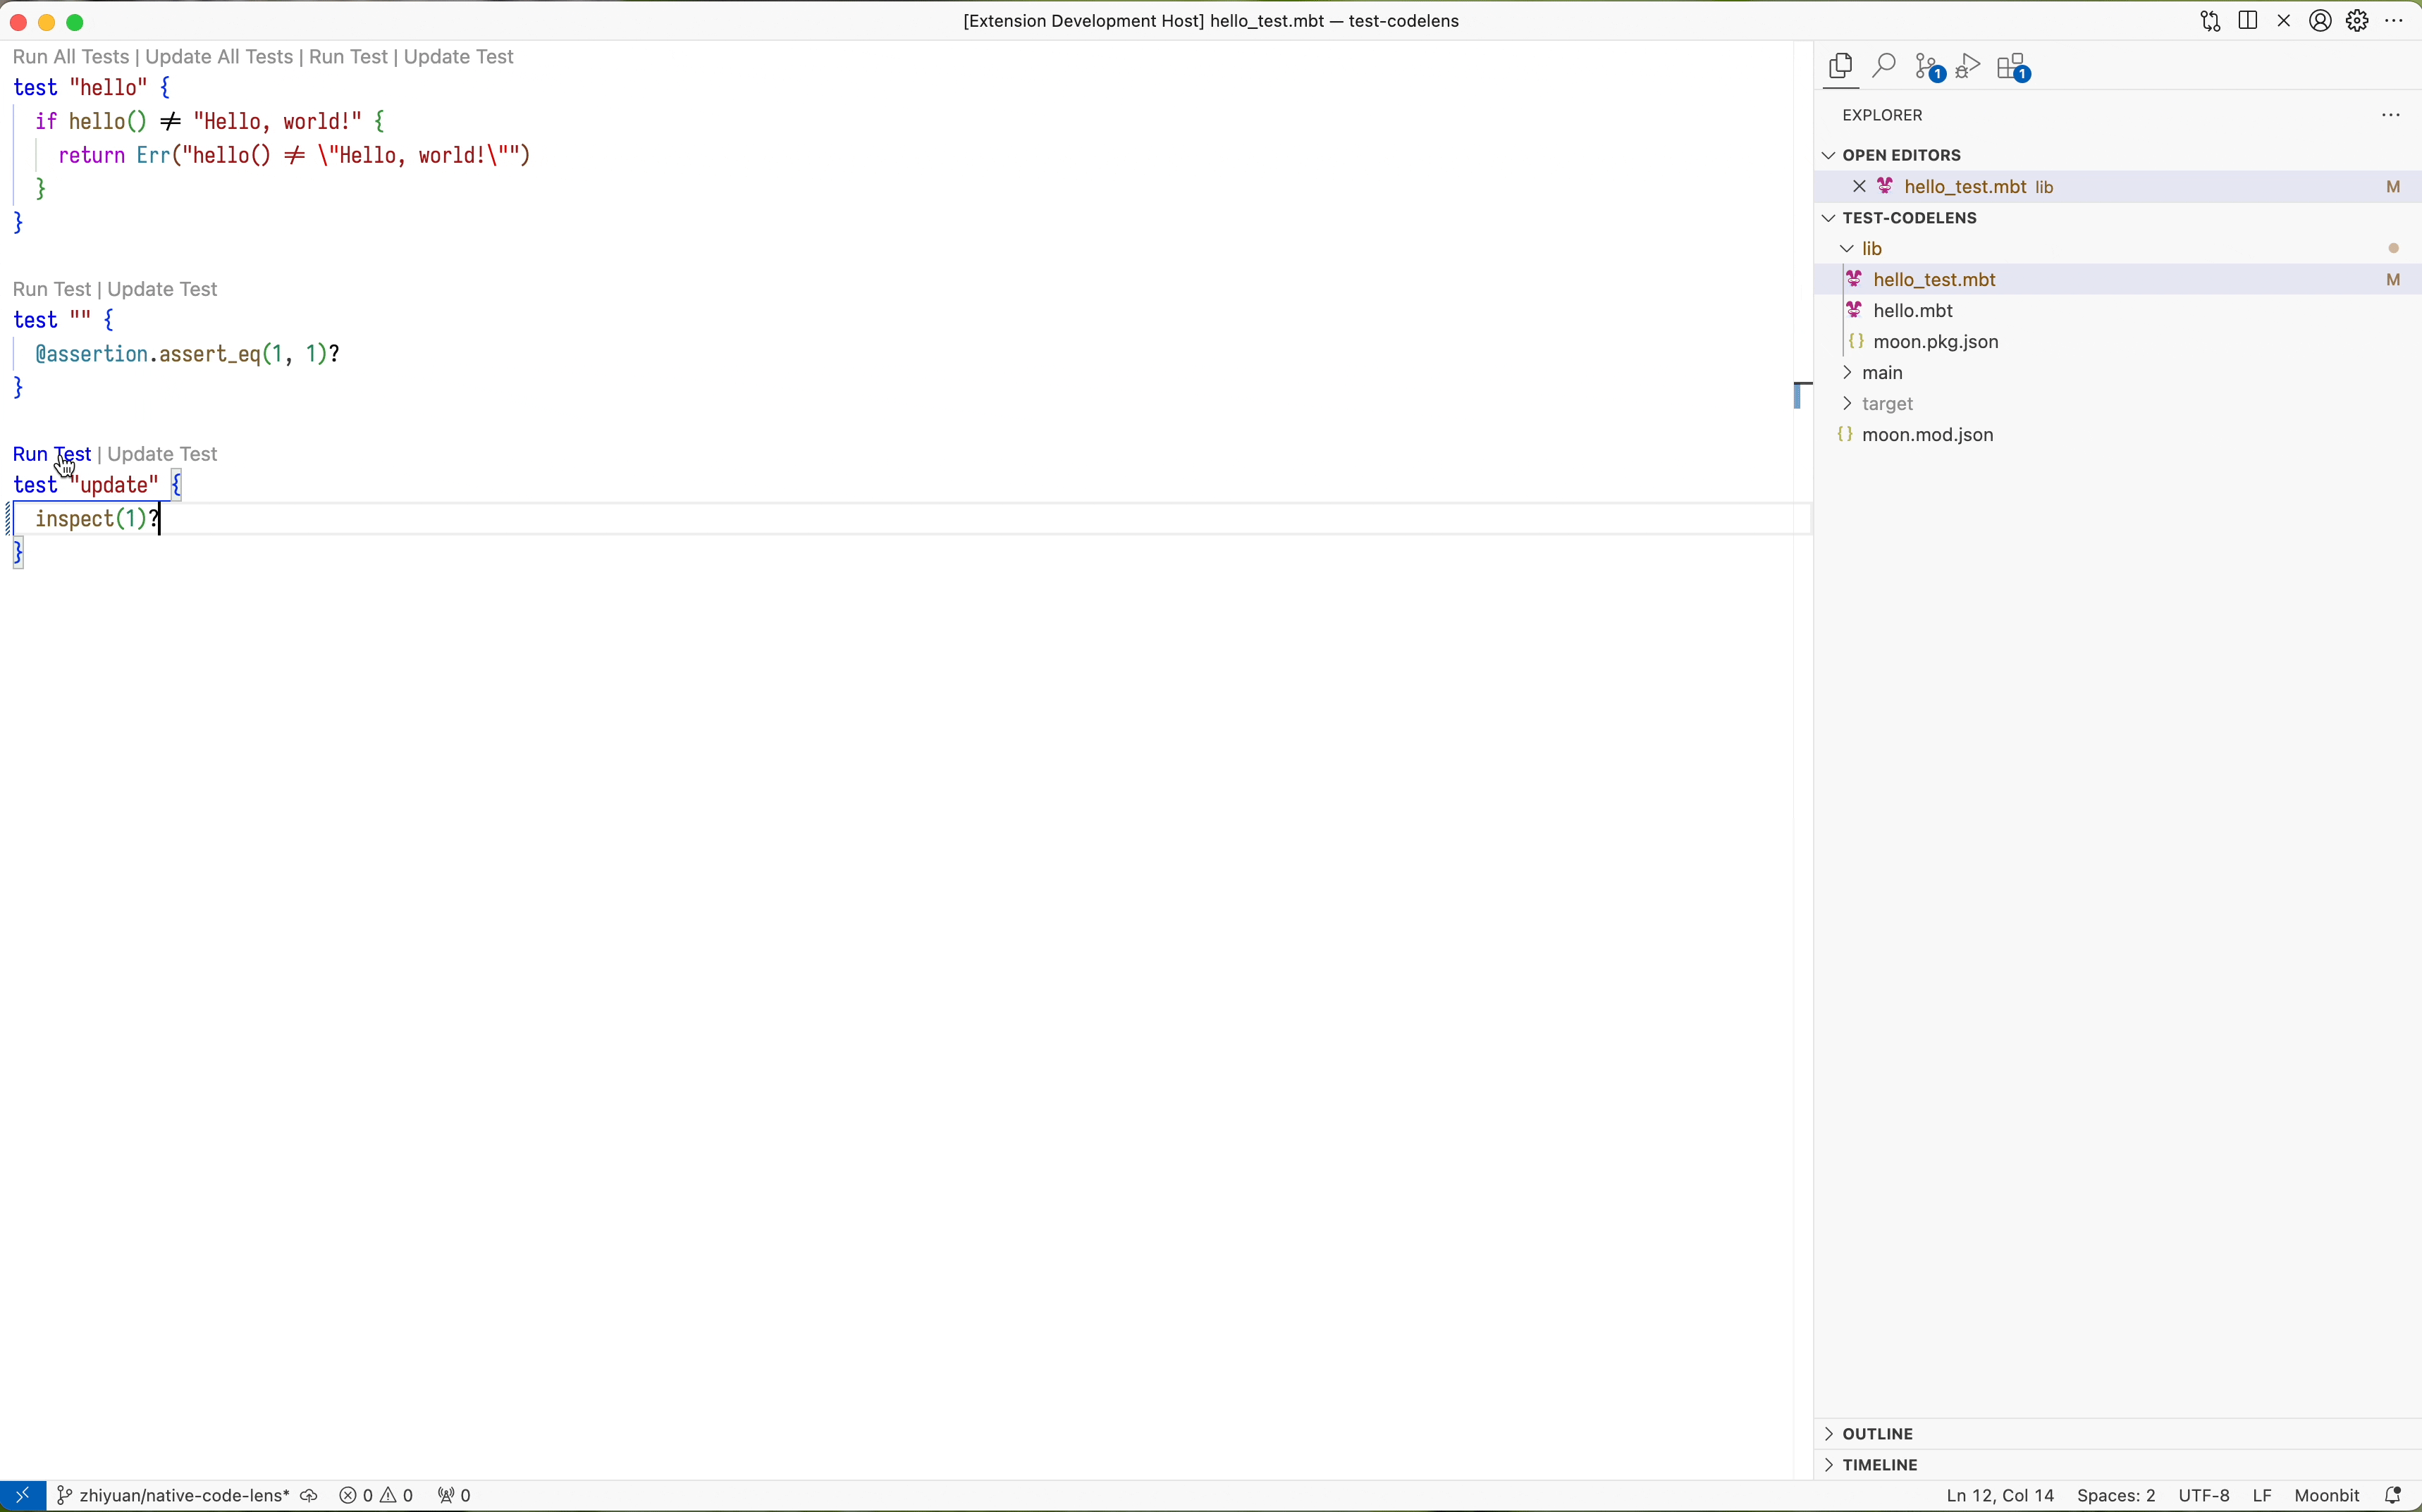
Task: Open moon.mod.json from the explorer
Action: pos(1926,434)
